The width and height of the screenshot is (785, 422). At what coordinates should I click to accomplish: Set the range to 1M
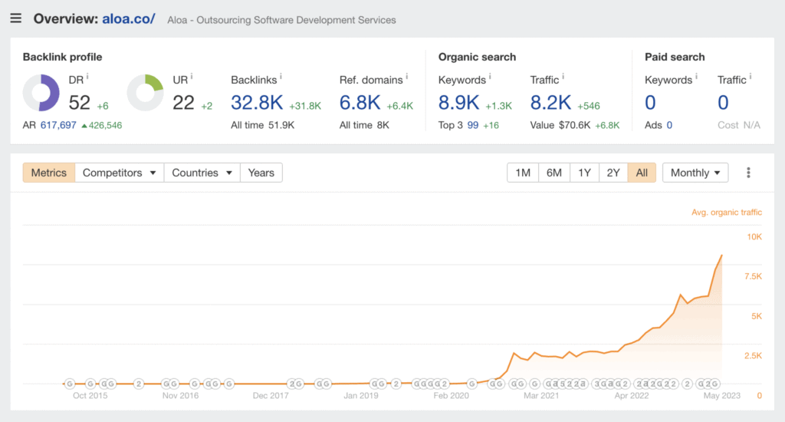523,173
